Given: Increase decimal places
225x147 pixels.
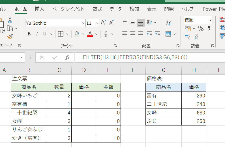Looking at the screenshot, I should coord(188,37).
